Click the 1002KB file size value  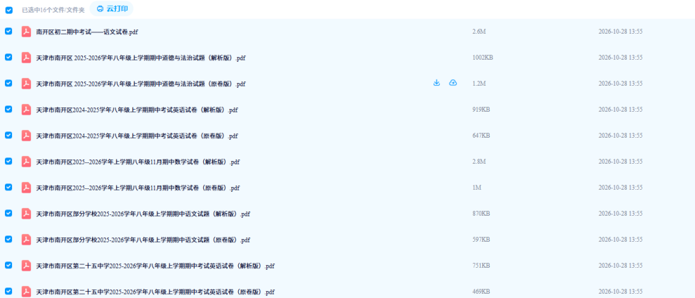[483, 58]
